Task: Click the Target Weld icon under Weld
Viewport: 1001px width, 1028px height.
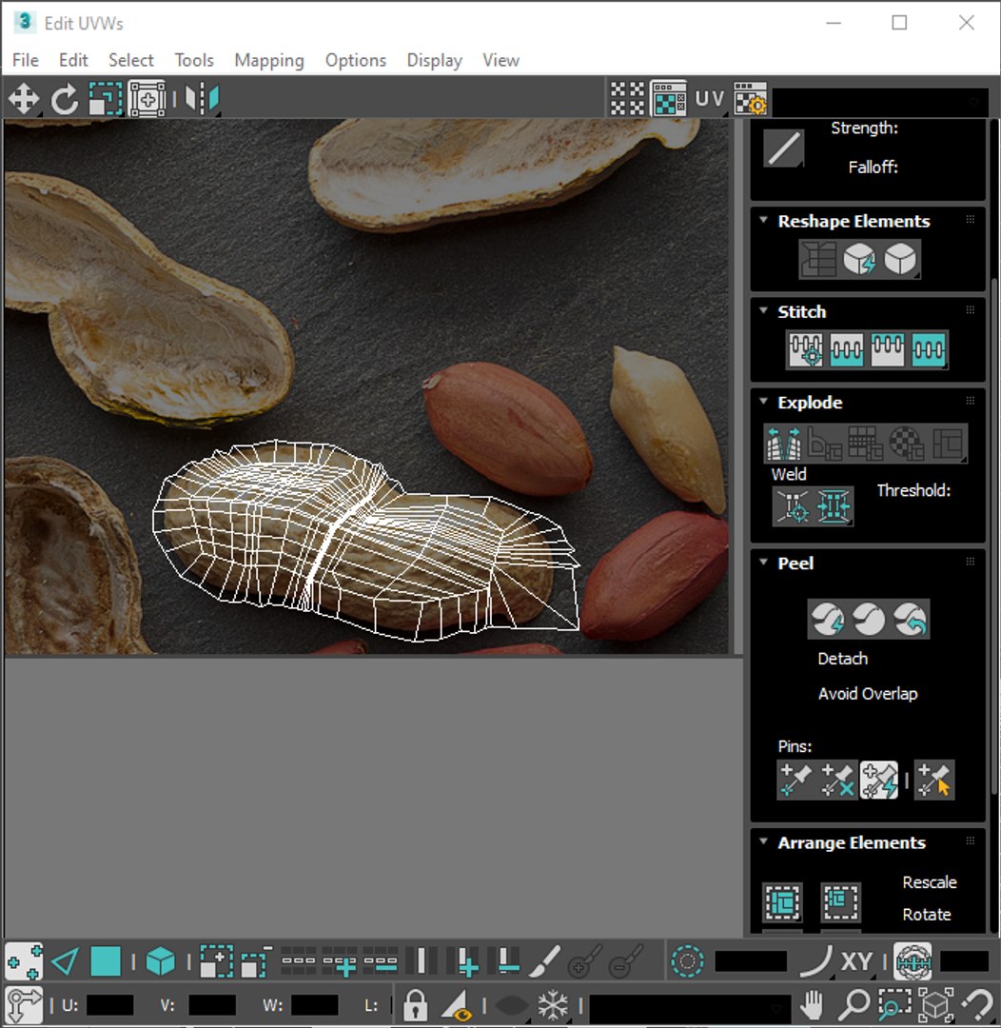Action: click(x=793, y=506)
